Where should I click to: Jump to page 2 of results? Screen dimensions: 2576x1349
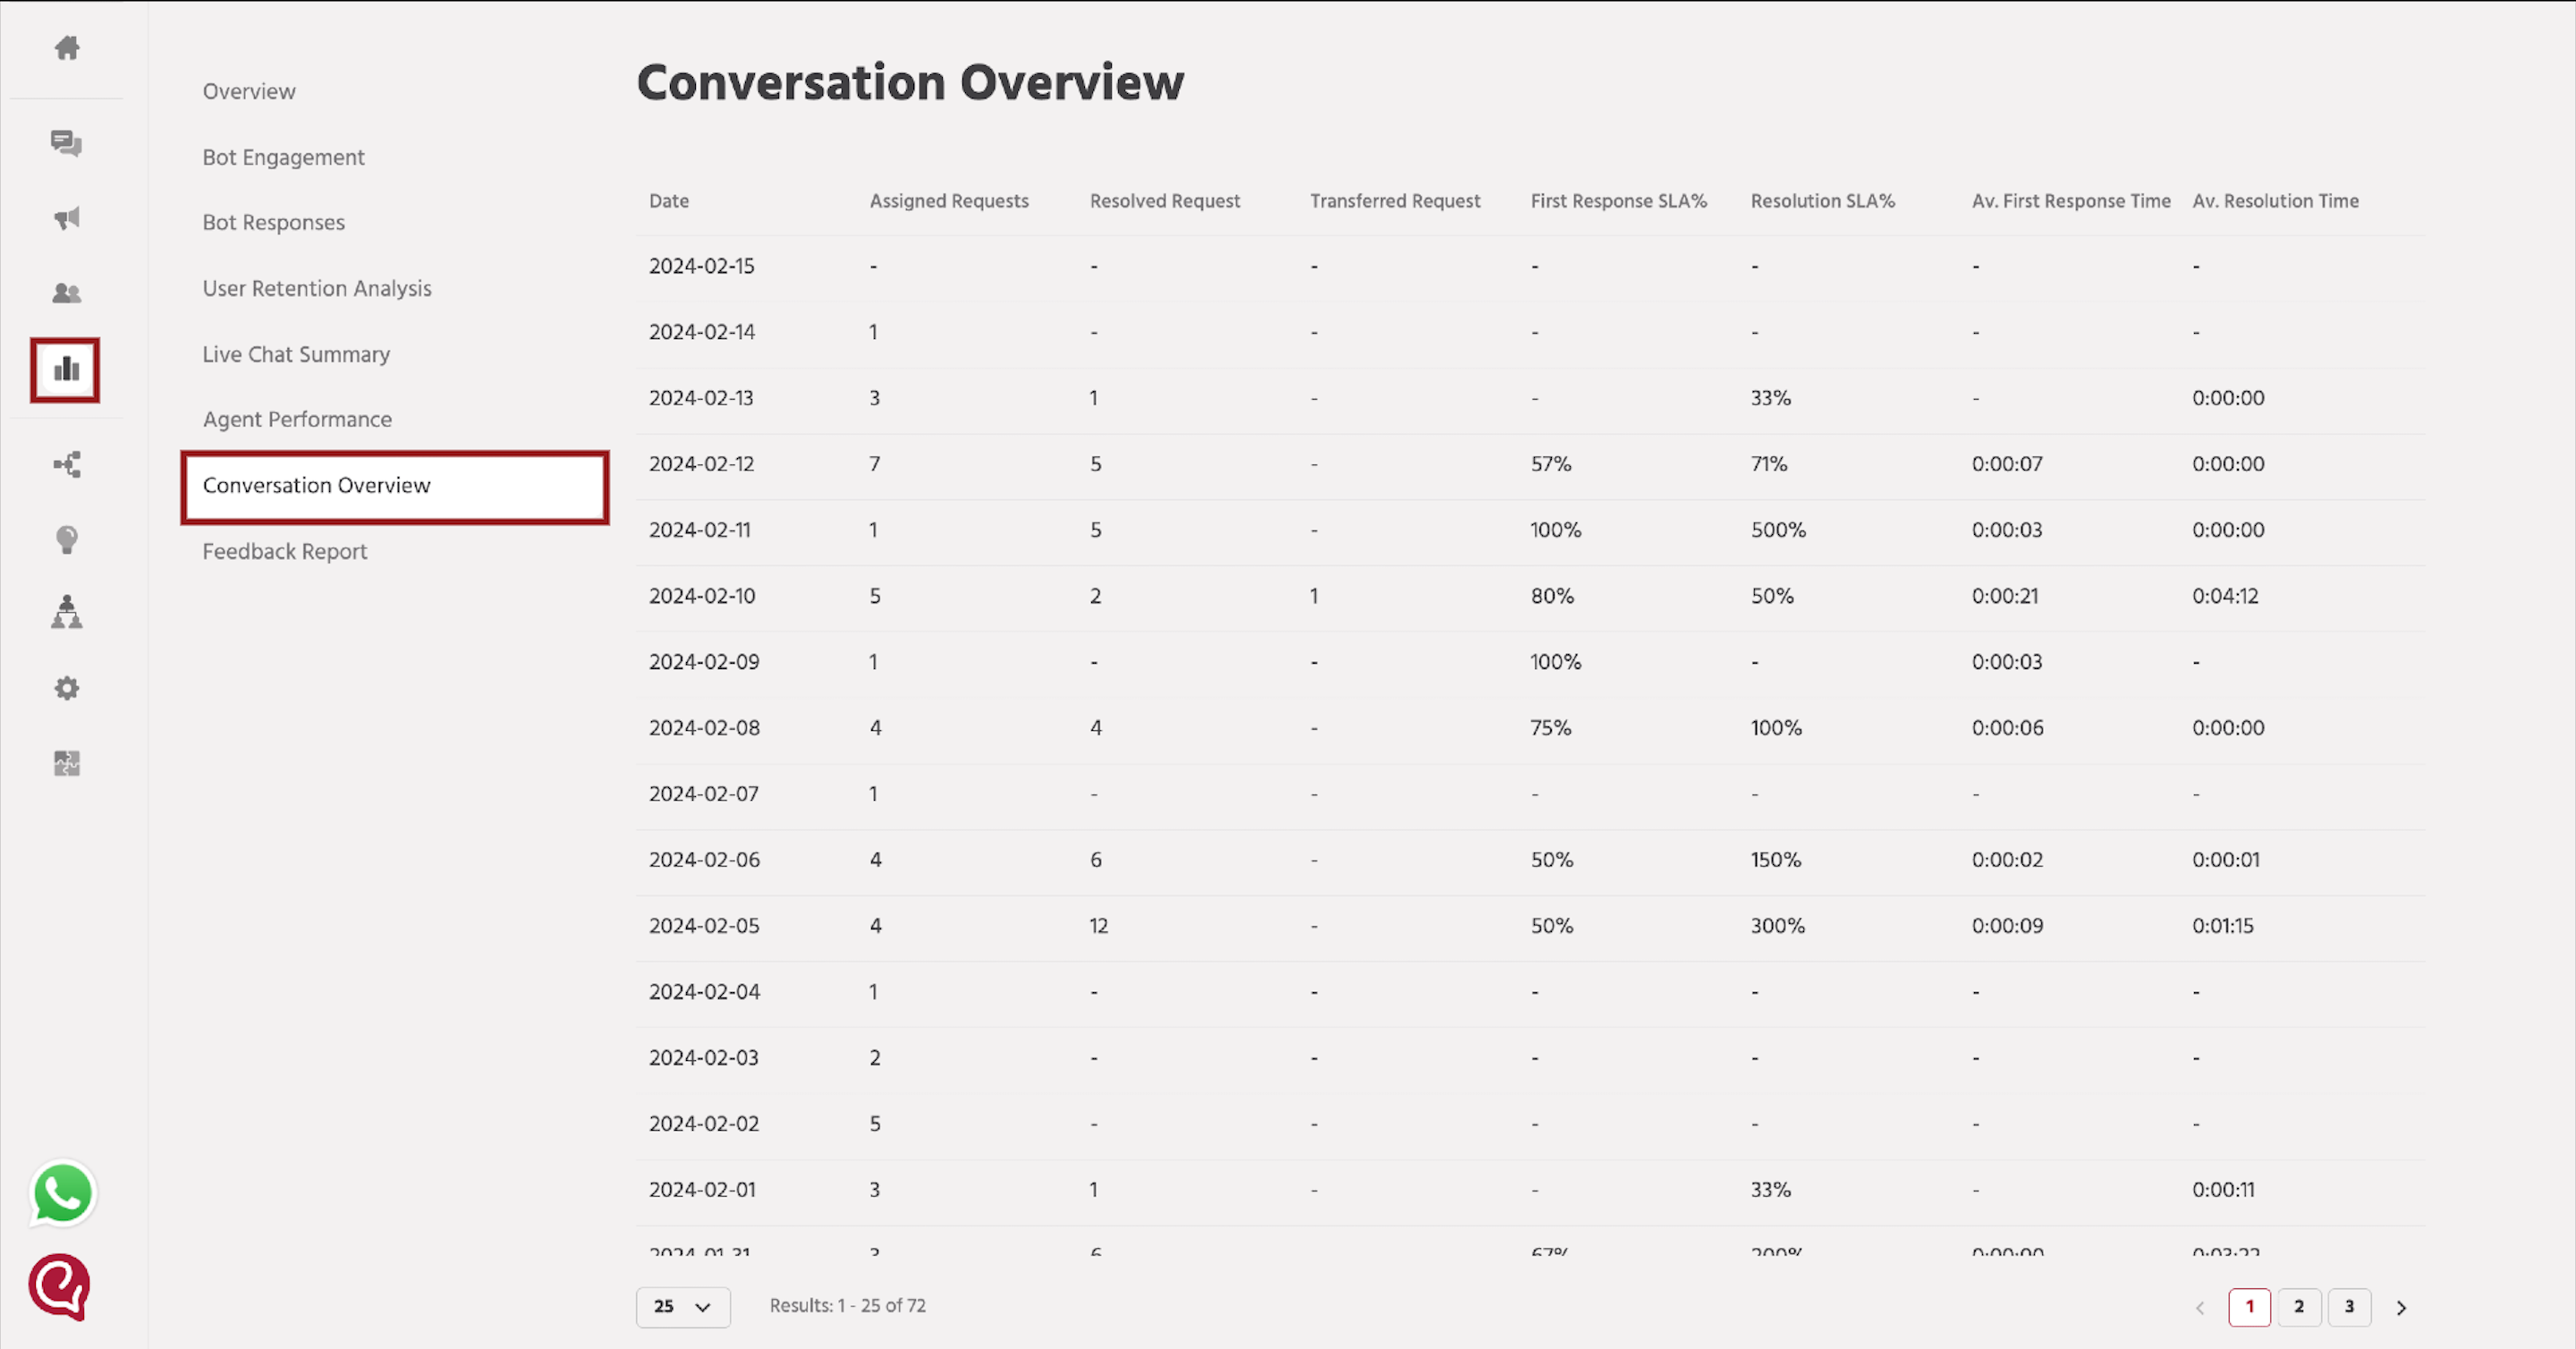(2299, 1306)
